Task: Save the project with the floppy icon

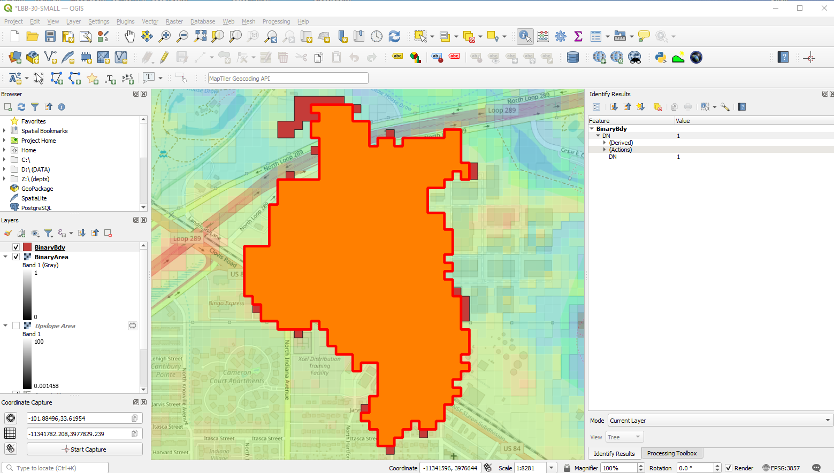Action: click(50, 36)
